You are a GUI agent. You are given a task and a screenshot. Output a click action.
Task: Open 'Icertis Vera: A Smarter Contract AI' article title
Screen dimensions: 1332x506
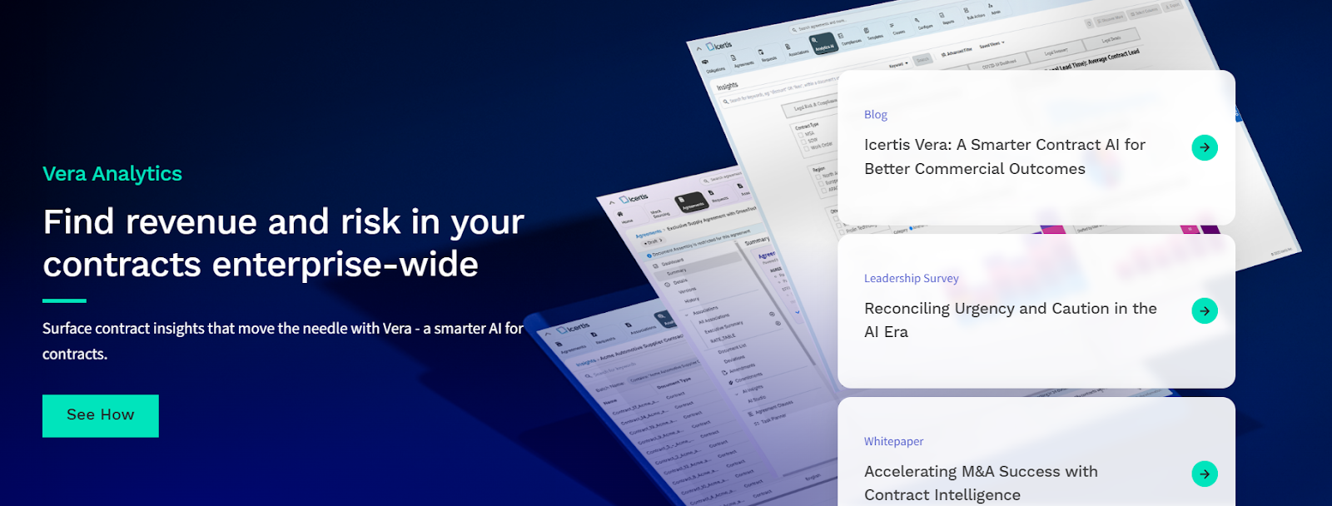[x=1005, y=156]
